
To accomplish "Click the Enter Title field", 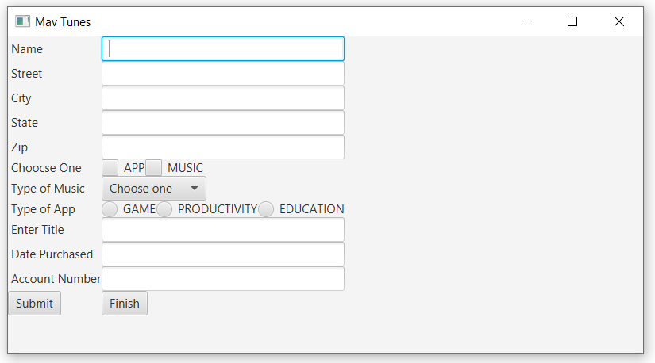I will coord(223,230).
